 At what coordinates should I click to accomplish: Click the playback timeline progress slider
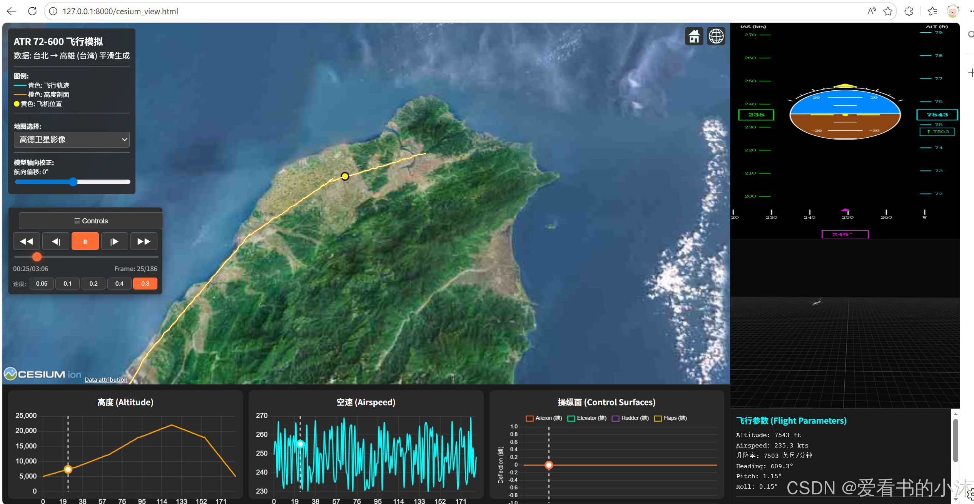pos(86,256)
